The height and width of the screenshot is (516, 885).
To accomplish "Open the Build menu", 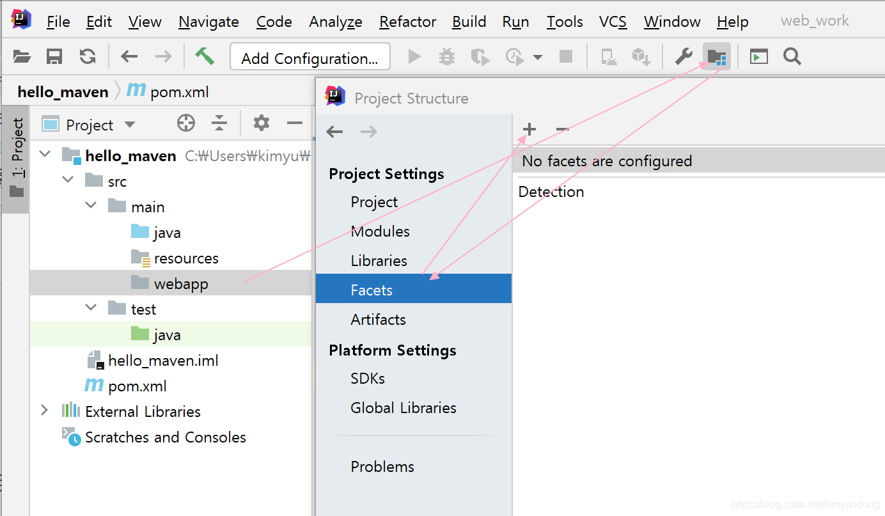I will [469, 22].
